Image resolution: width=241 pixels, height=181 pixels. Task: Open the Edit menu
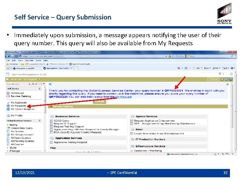[14, 60]
